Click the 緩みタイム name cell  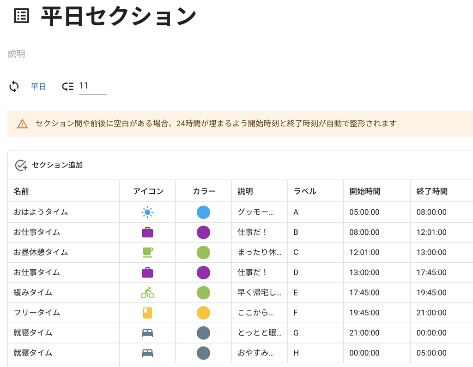click(x=64, y=293)
